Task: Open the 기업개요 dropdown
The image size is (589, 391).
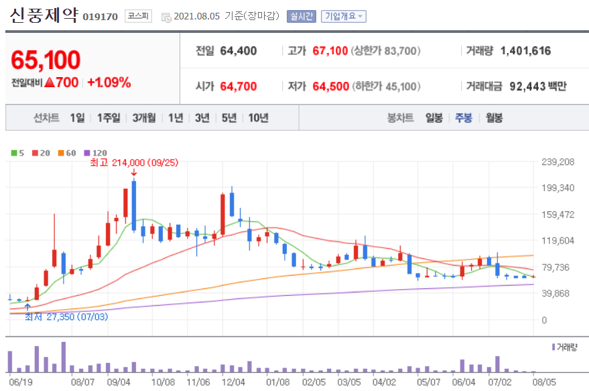Action: (343, 16)
